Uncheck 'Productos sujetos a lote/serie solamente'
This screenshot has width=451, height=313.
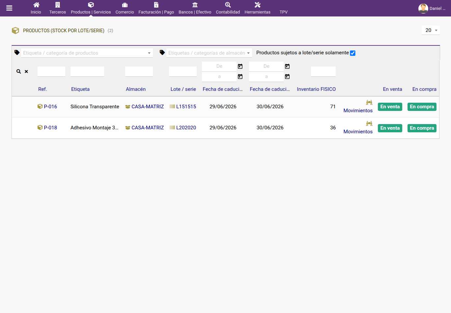click(x=353, y=53)
